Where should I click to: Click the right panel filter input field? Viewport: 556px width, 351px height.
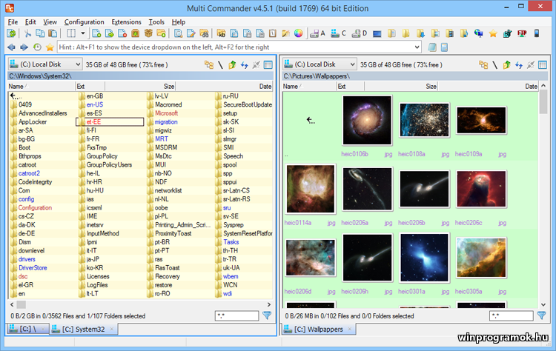point(511,315)
